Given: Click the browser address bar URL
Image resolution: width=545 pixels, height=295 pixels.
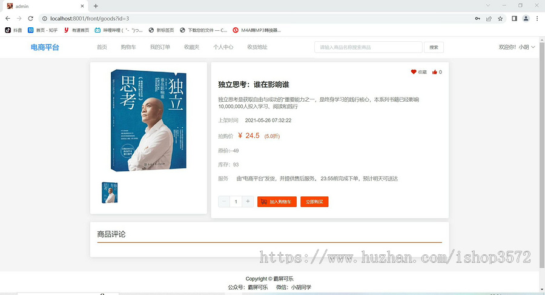Looking at the screenshot, I should (x=90, y=18).
